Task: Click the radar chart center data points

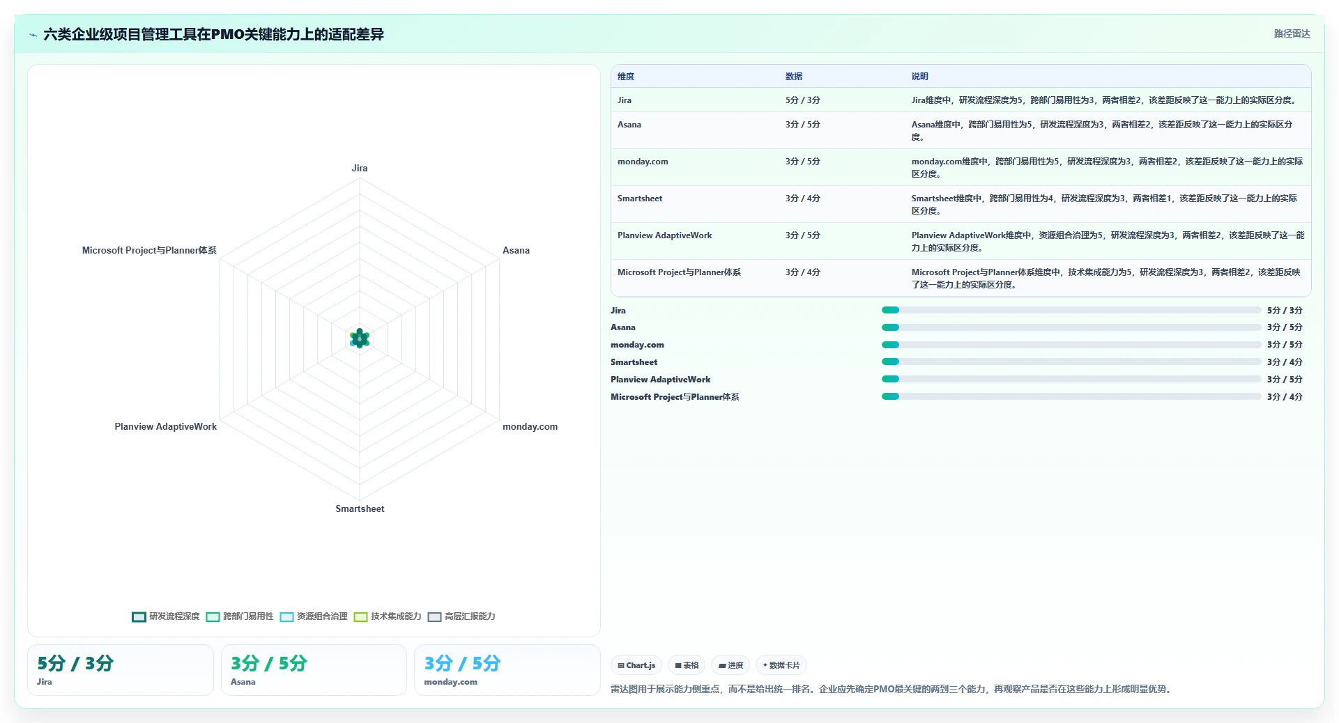Action: (360, 339)
